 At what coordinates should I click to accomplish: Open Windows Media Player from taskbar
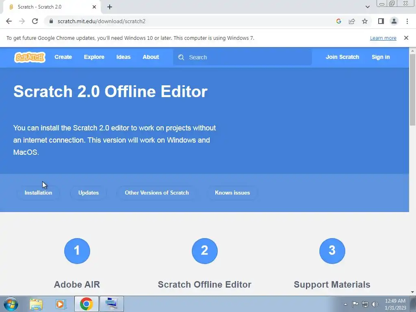pos(61,304)
